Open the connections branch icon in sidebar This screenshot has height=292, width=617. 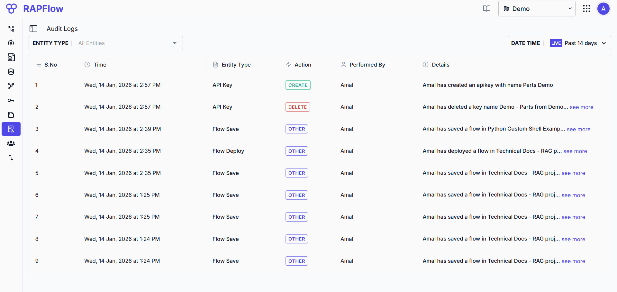[11, 86]
